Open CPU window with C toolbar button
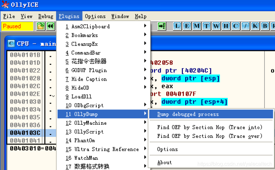 236,26
